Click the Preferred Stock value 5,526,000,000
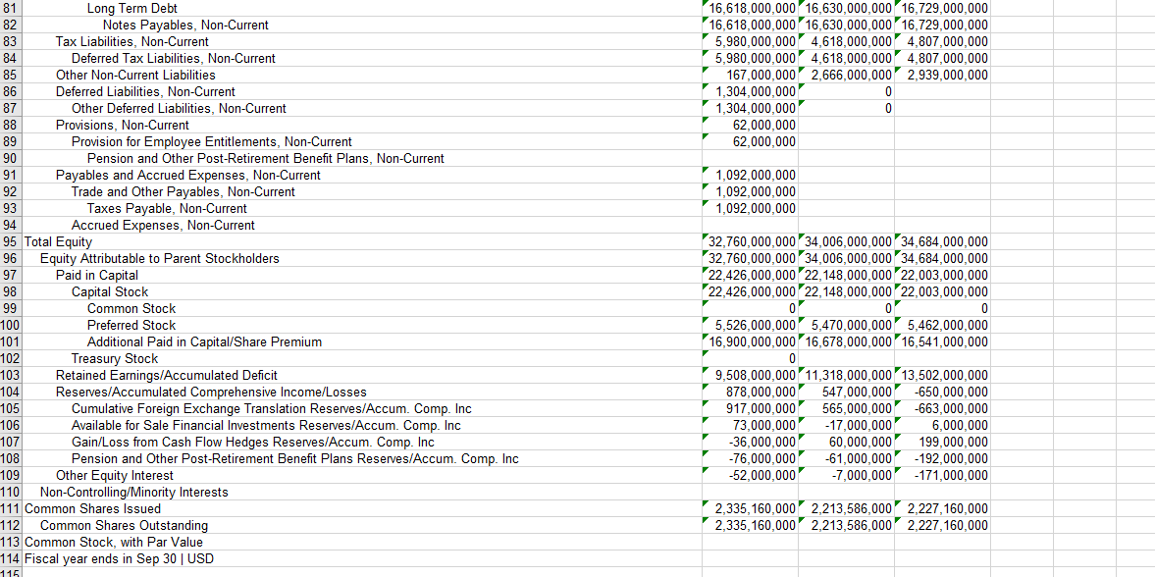This screenshot has height=577, width=1155. pos(751,325)
